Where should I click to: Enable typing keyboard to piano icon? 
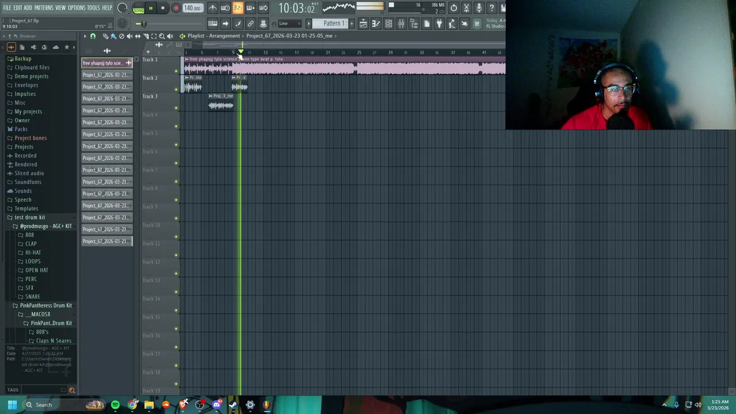pos(213,24)
